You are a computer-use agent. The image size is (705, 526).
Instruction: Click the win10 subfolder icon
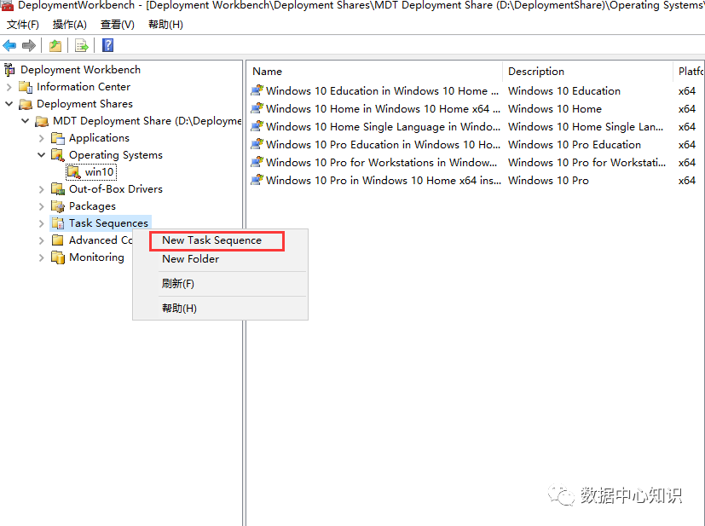(73, 171)
